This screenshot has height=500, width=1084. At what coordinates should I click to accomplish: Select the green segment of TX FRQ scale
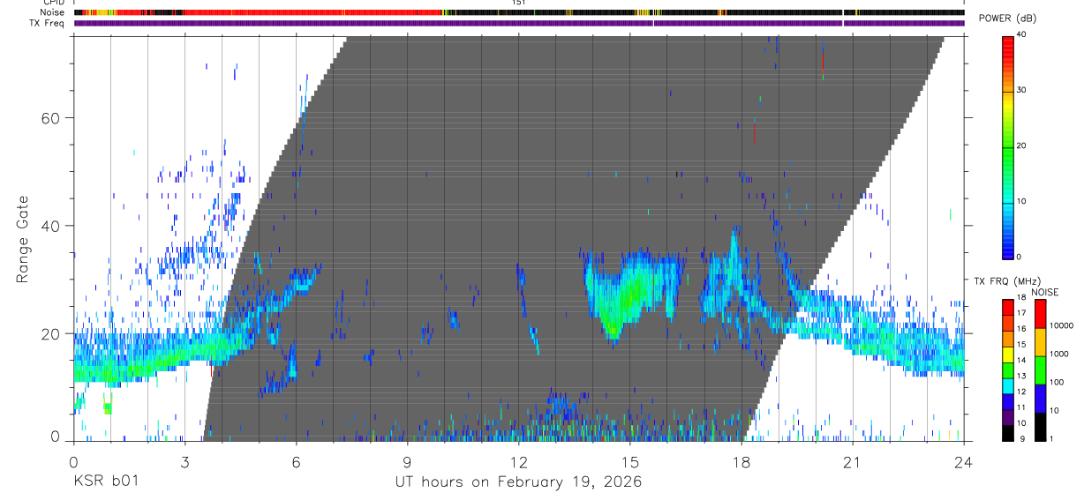(1007, 370)
